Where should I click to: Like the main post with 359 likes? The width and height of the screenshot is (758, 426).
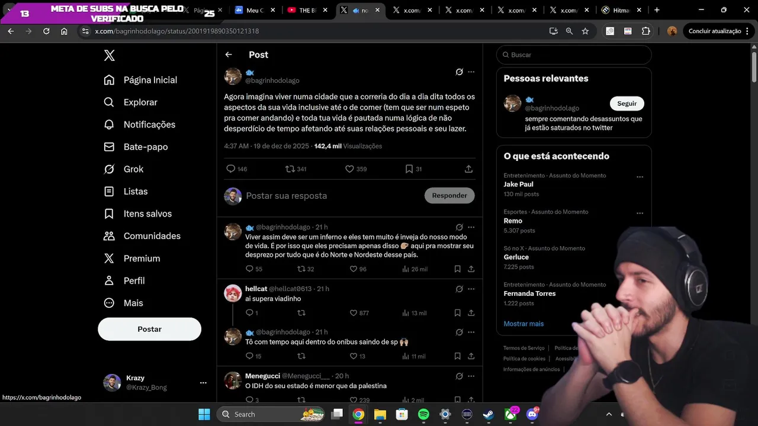349,169
